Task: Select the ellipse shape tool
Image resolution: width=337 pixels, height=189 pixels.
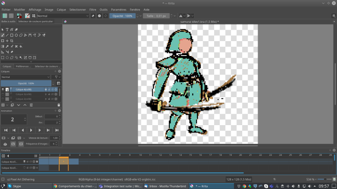Action: click(x=16, y=35)
